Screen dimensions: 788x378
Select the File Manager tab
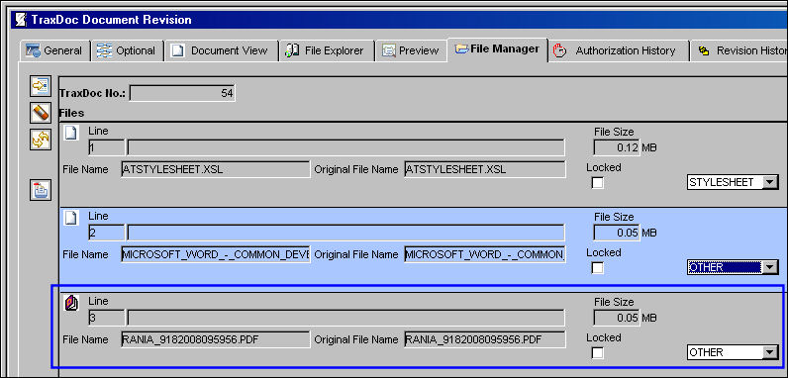pos(498,49)
